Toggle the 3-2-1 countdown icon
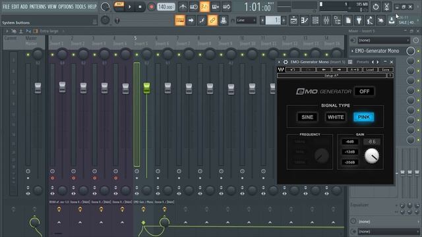The height and width of the screenshot is (237, 422). [x=204, y=7]
